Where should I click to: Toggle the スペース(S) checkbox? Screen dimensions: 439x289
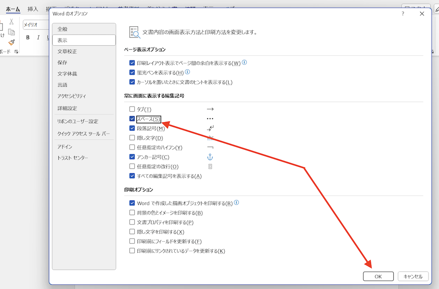point(132,118)
